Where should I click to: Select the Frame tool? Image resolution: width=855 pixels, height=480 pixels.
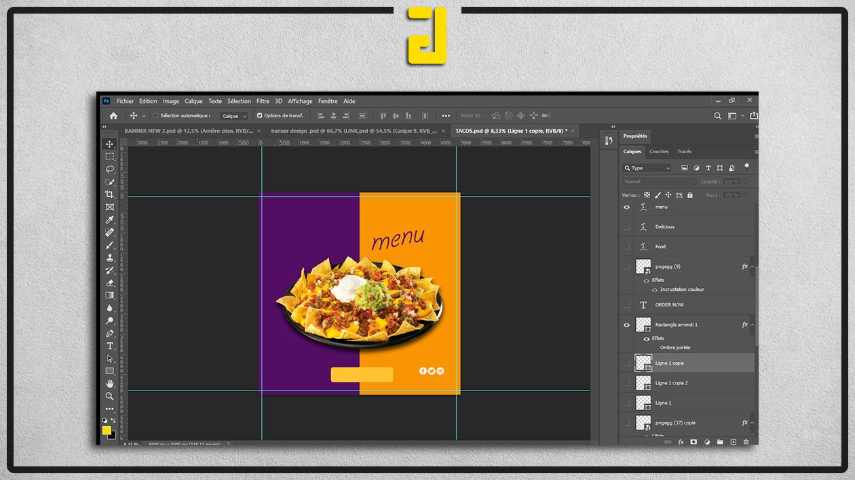pos(109,207)
